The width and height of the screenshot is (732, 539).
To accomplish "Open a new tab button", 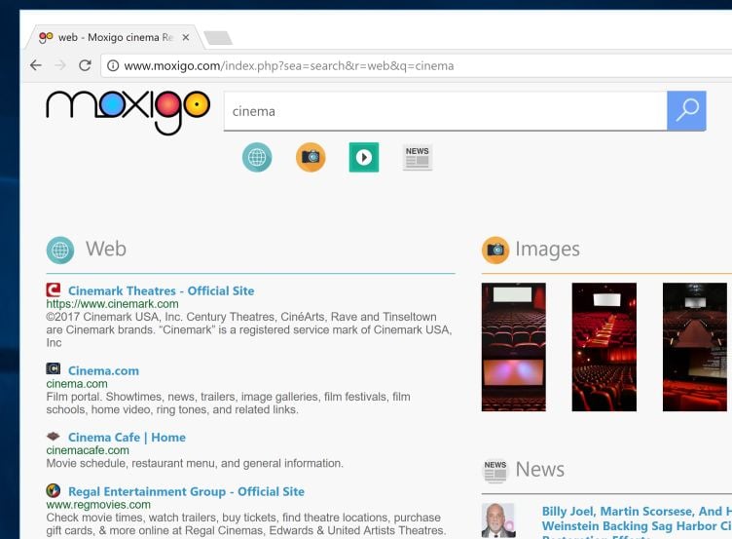I will coord(218,38).
